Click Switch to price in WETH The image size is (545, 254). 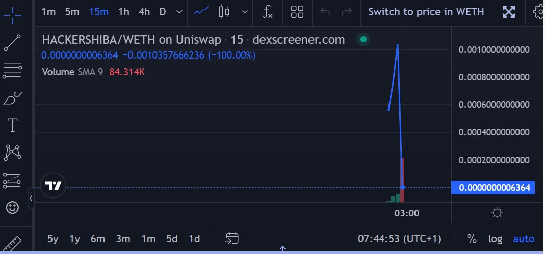(426, 12)
